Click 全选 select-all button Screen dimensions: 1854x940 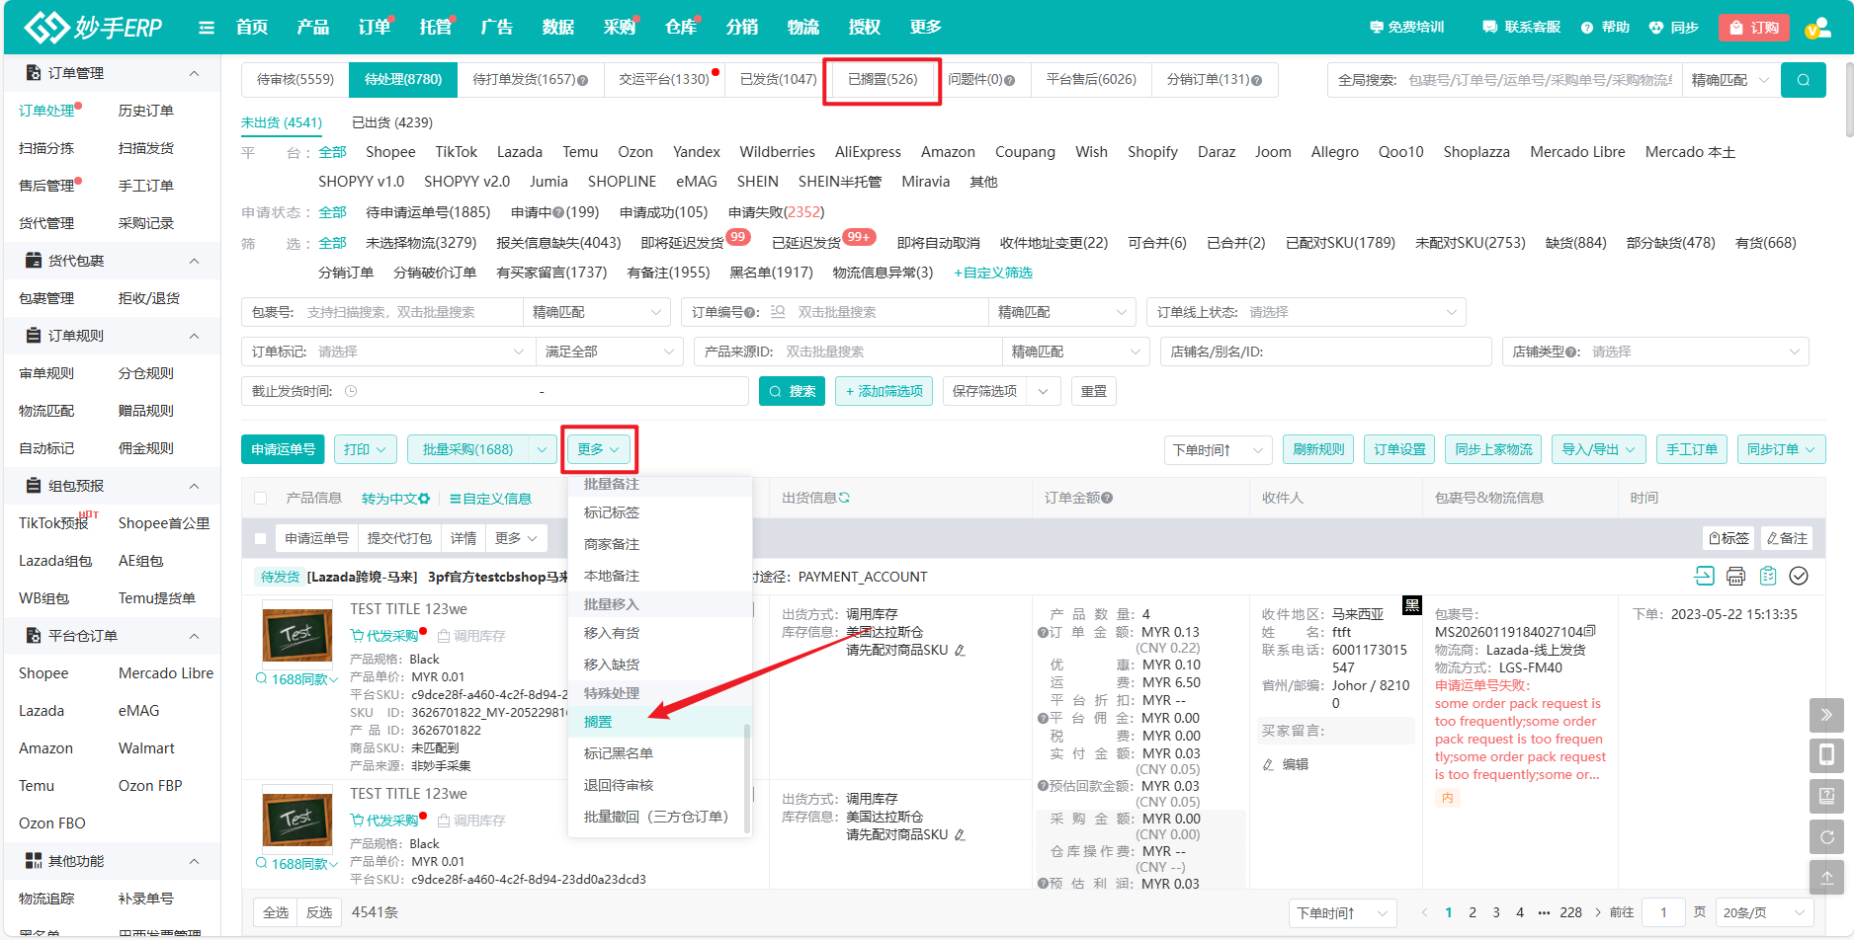[x=276, y=912]
